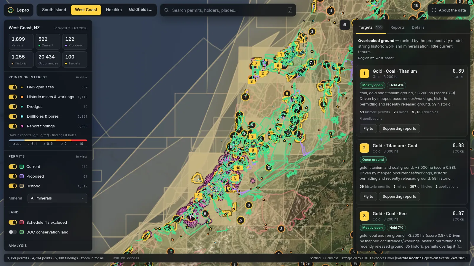Click the slash shortcut key icon in search
The width and height of the screenshot is (474, 266).
point(290,10)
